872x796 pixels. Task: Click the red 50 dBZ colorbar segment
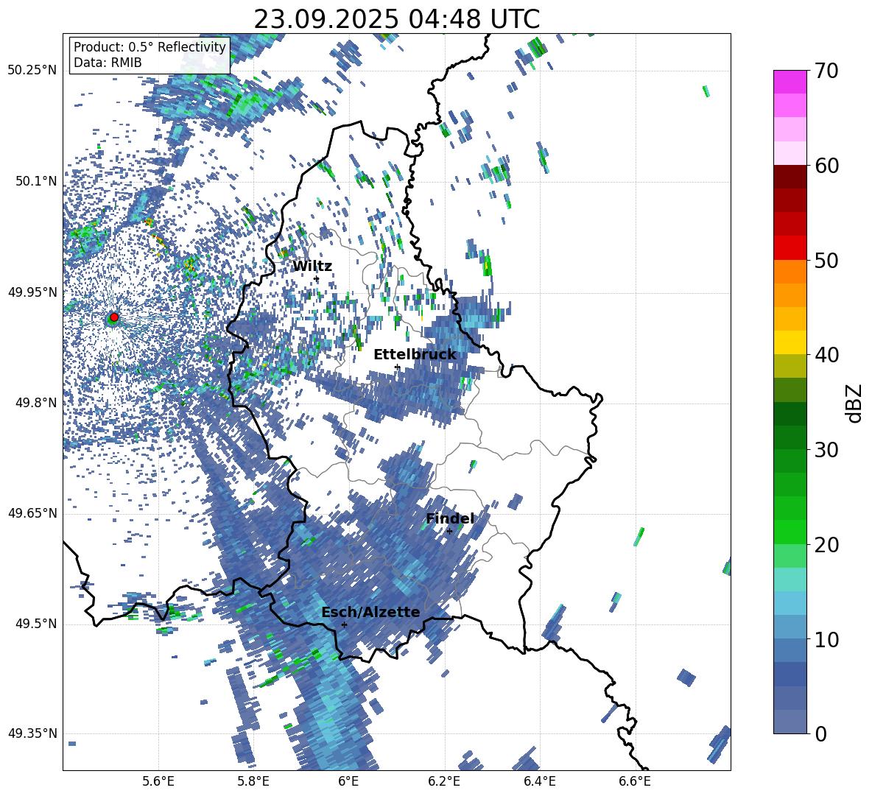click(790, 248)
